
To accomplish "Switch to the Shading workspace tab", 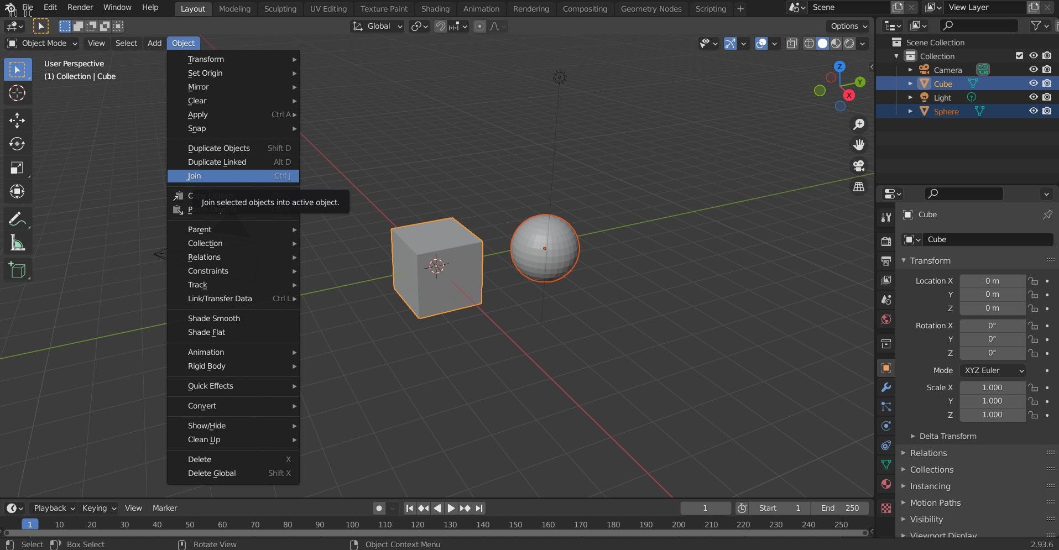I will [x=435, y=8].
